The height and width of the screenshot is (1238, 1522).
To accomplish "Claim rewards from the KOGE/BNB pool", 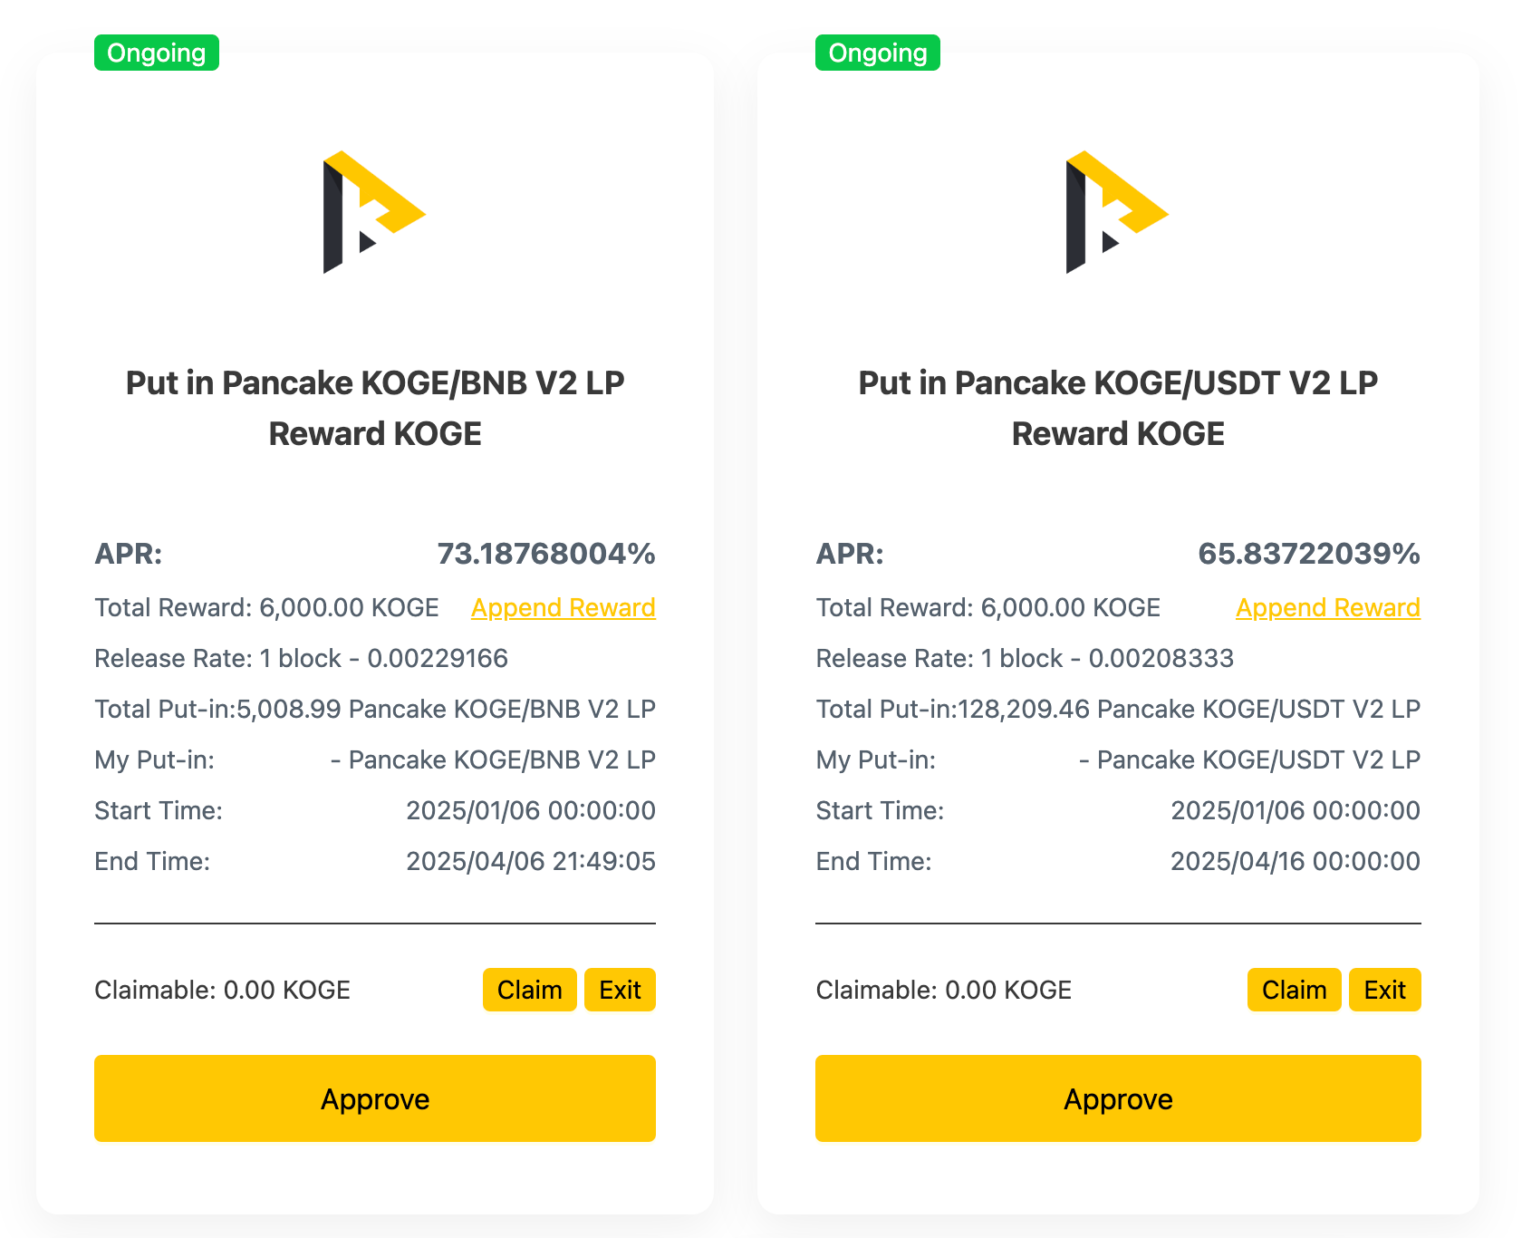I will [x=529, y=990].
